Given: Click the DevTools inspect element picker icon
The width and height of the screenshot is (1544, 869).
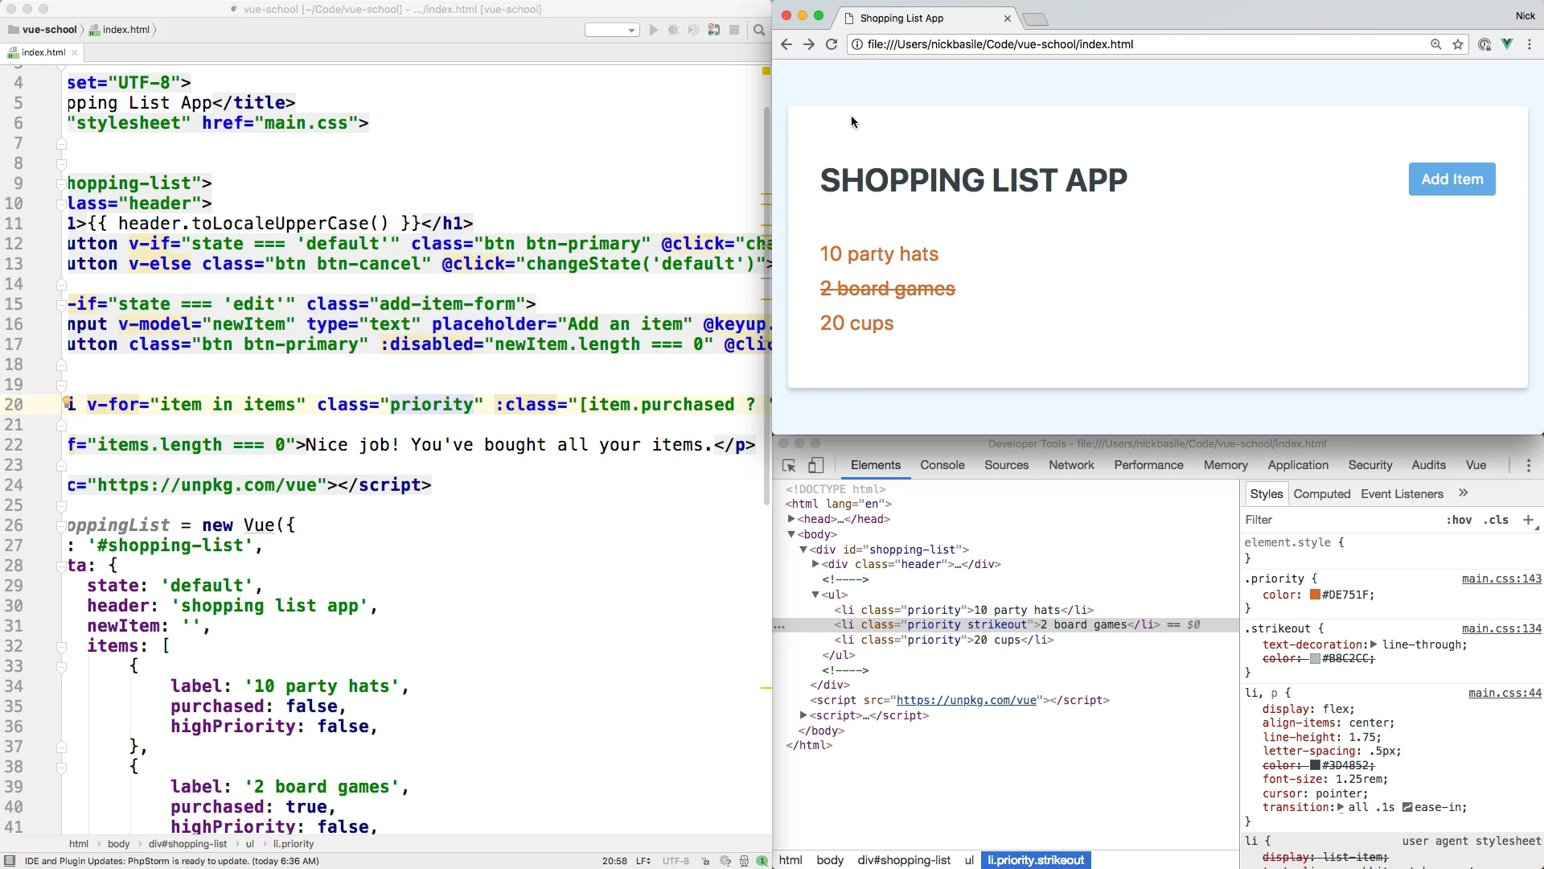Looking at the screenshot, I should [x=789, y=465].
